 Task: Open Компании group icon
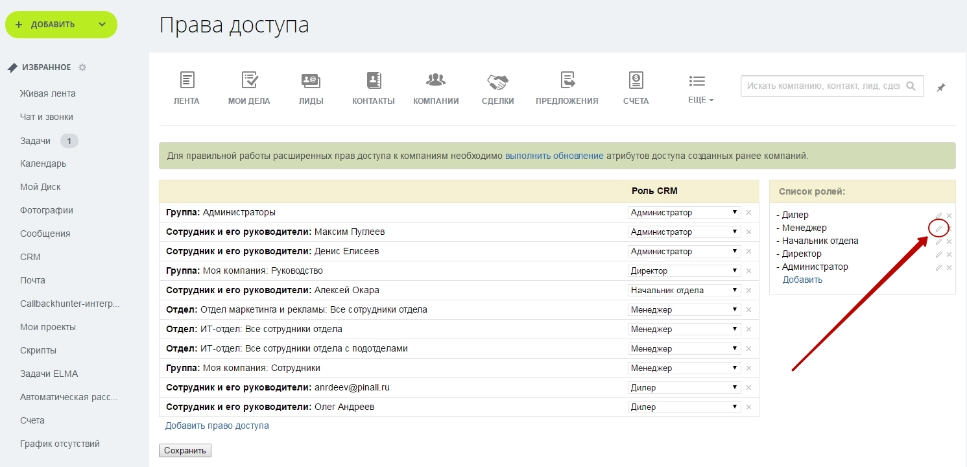(x=436, y=80)
